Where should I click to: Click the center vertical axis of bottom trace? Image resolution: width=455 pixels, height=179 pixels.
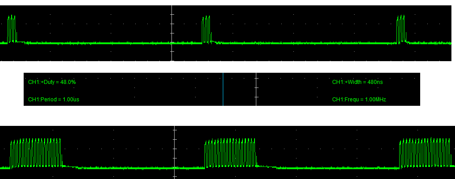pos(175,152)
